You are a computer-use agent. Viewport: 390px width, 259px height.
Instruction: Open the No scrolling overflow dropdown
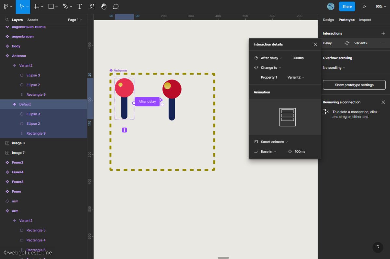click(x=334, y=68)
